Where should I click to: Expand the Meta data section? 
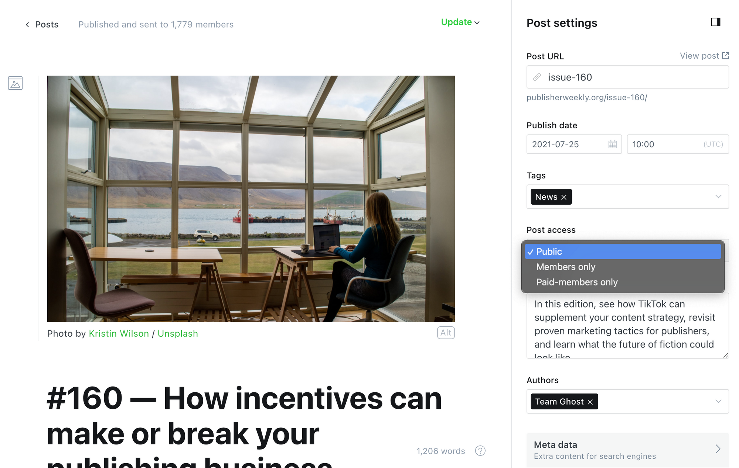point(627,450)
